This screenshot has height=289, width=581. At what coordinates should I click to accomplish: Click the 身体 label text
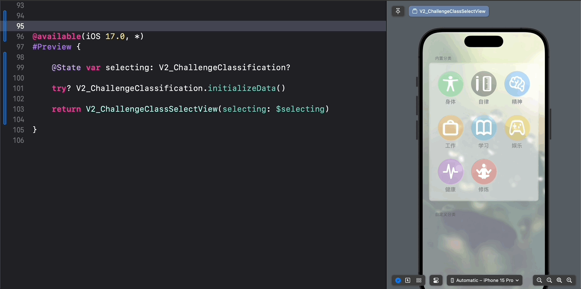(x=450, y=102)
